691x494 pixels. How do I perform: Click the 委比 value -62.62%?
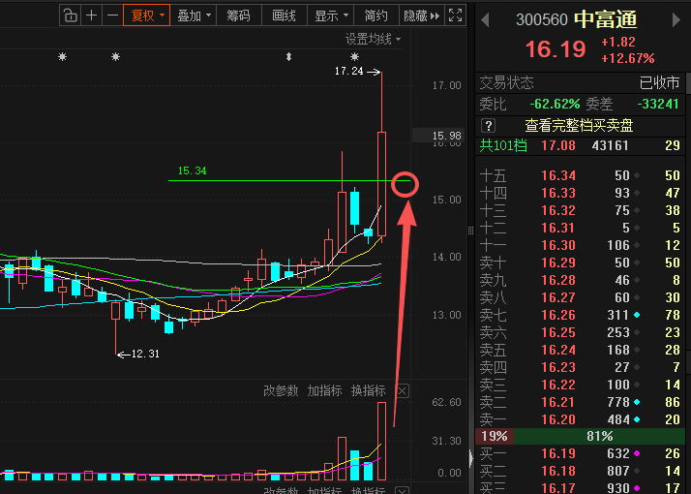click(555, 104)
